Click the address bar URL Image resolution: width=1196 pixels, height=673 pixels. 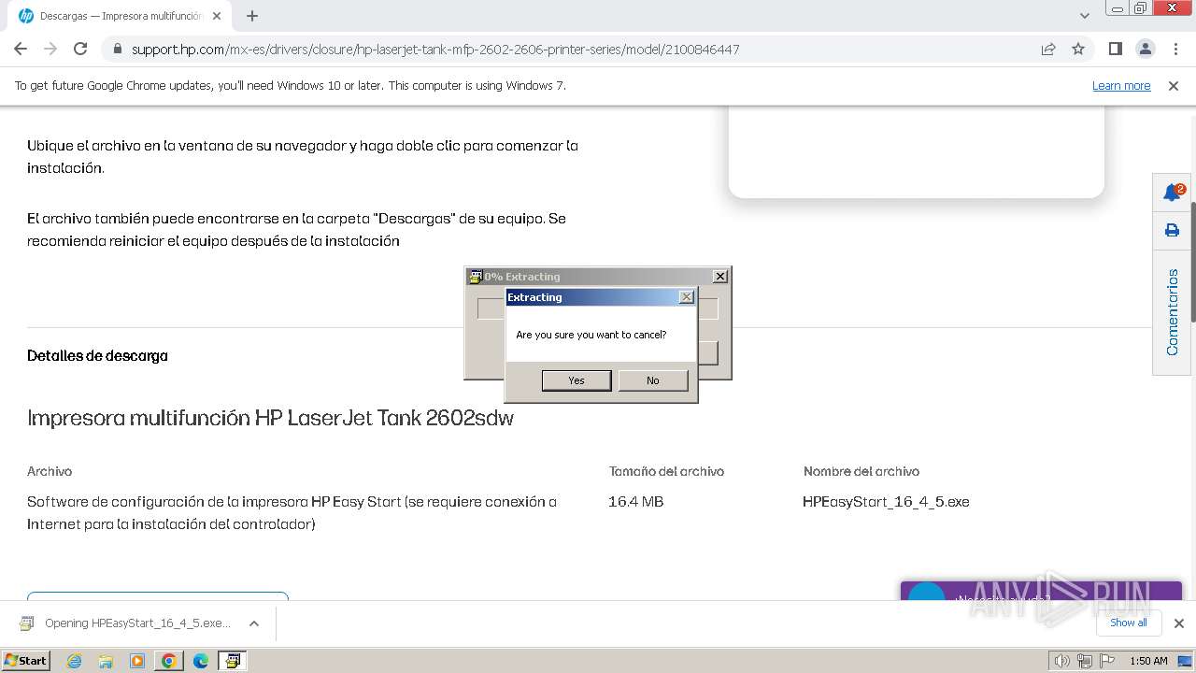435,50
